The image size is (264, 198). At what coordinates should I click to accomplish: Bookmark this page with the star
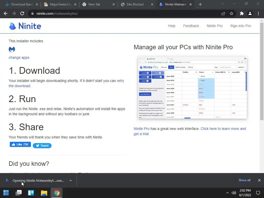point(232,13)
